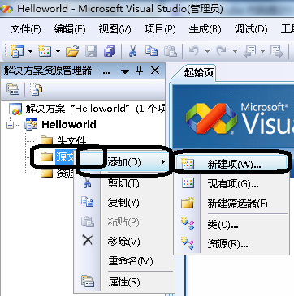Click the Save floppy disk icon
294x296 pixels.
(91, 51)
